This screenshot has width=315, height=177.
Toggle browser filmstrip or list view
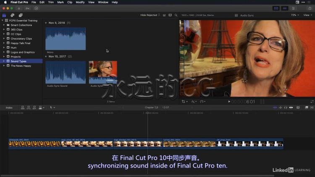164,15
